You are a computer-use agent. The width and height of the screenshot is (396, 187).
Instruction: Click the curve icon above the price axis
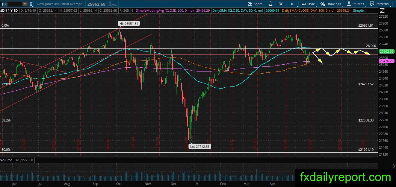382,10
